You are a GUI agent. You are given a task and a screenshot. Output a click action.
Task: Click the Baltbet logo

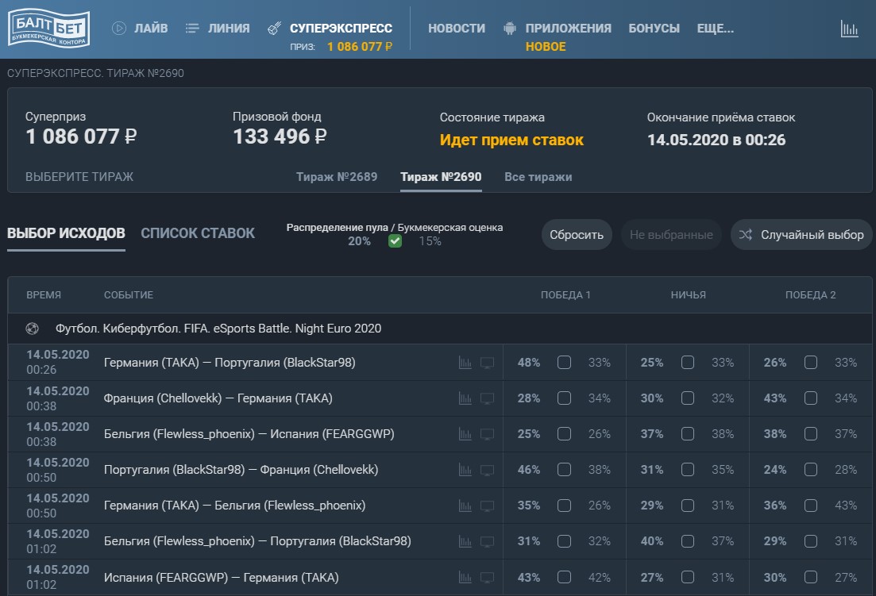click(48, 29)
